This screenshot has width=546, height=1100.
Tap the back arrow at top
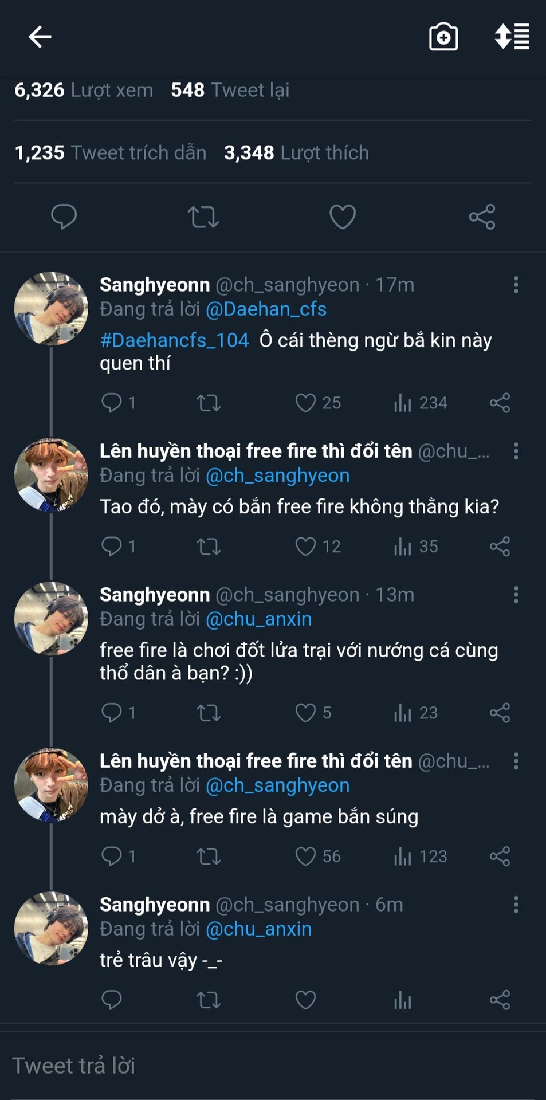coord(40,37)
